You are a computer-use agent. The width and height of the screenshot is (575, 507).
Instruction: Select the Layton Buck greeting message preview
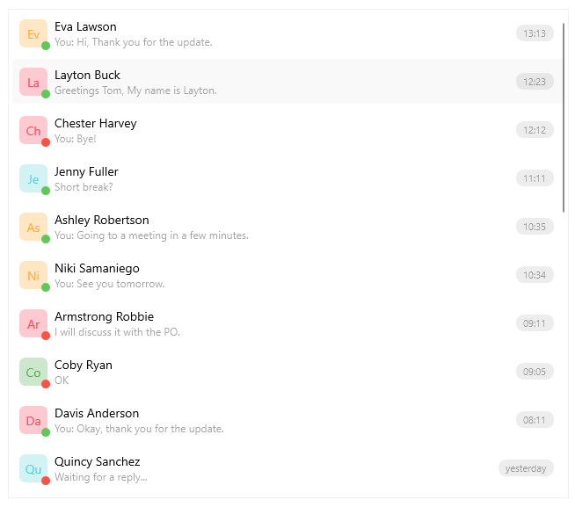pos(135,91)
